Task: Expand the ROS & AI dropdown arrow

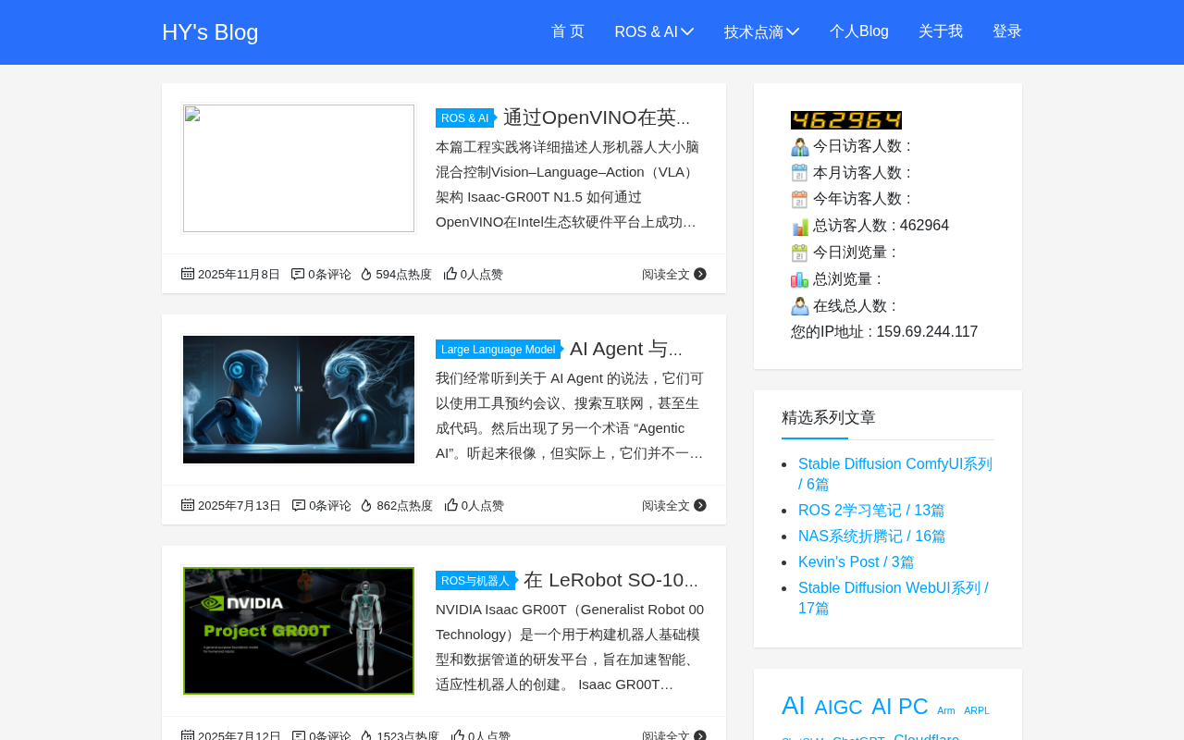Action: (687, 31)
